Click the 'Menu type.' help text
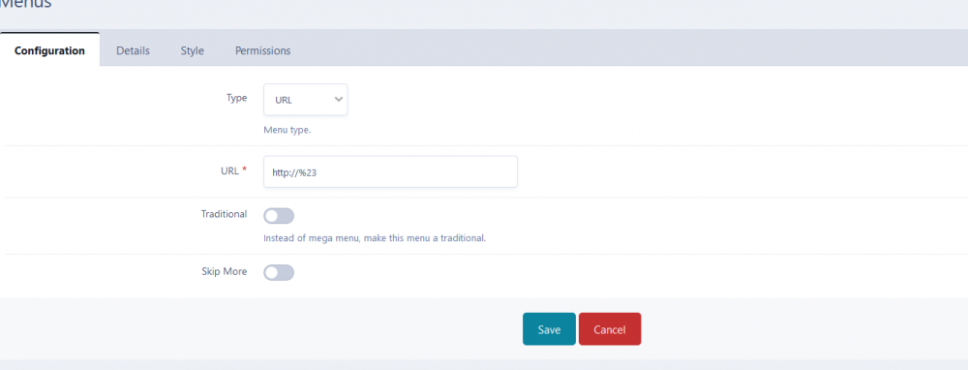Screen dimensions: 968x370 (287, 131)
